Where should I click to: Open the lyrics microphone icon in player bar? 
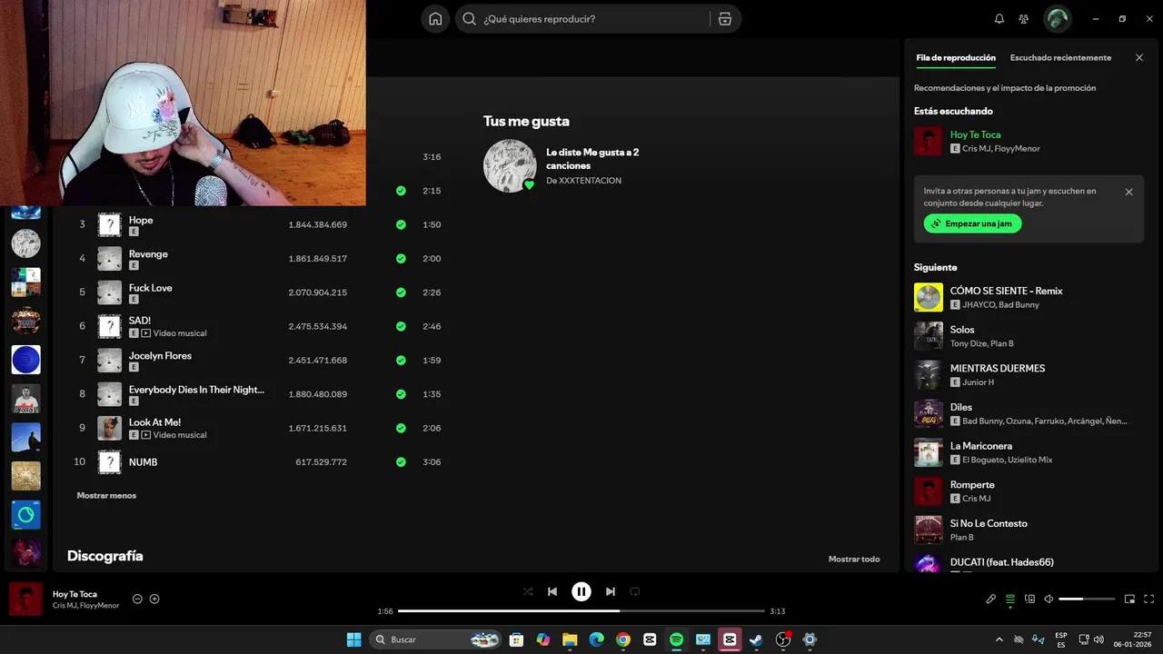(991, 599)
